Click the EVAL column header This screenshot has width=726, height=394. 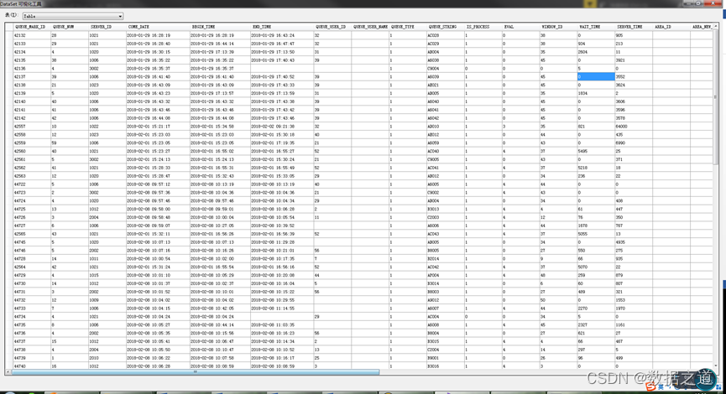coord(521,27)
